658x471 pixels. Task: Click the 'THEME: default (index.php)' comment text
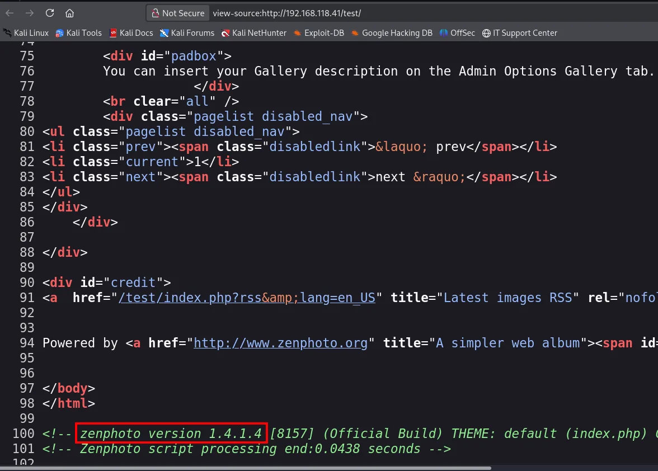549,434
